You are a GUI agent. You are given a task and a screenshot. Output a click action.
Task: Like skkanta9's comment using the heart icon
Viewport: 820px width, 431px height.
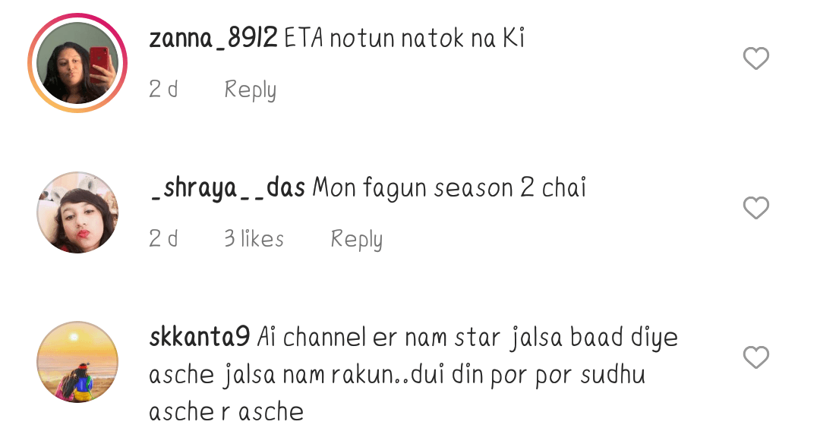pos(755,357)
